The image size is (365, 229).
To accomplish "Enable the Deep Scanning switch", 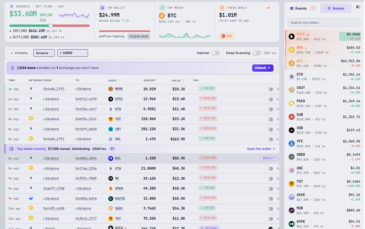I will point(256,53).
